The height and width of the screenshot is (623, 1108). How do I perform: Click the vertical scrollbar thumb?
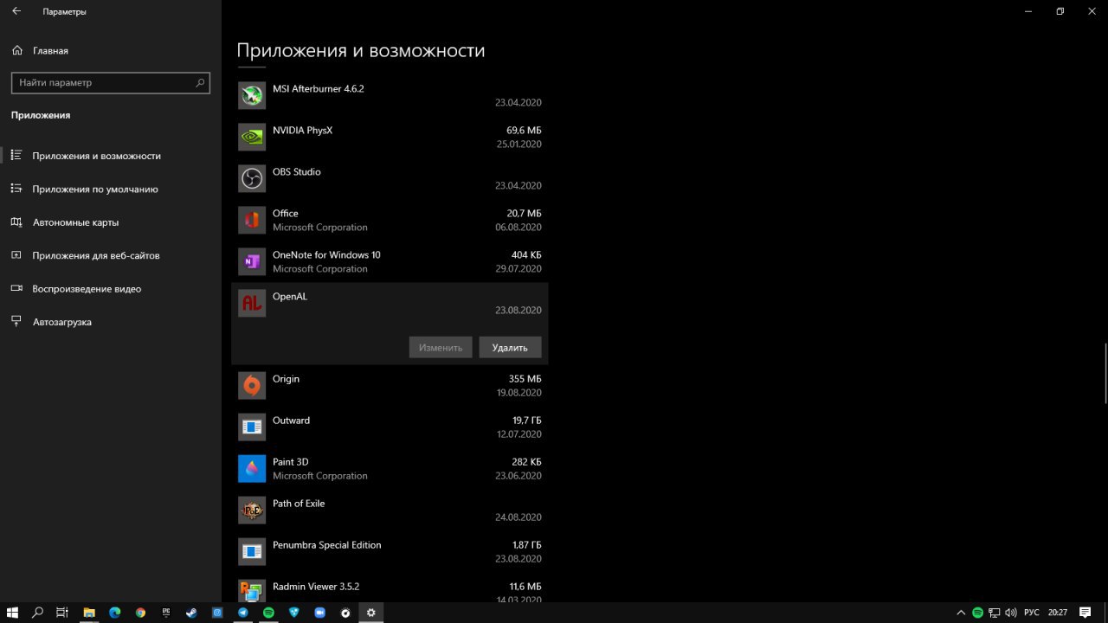(x=1105, y=373)
